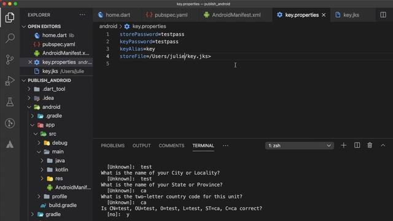Click gear icon in key.properties breadcrumb
The image size is (393, 221).
pyautogui.click(x=127, y=26)
